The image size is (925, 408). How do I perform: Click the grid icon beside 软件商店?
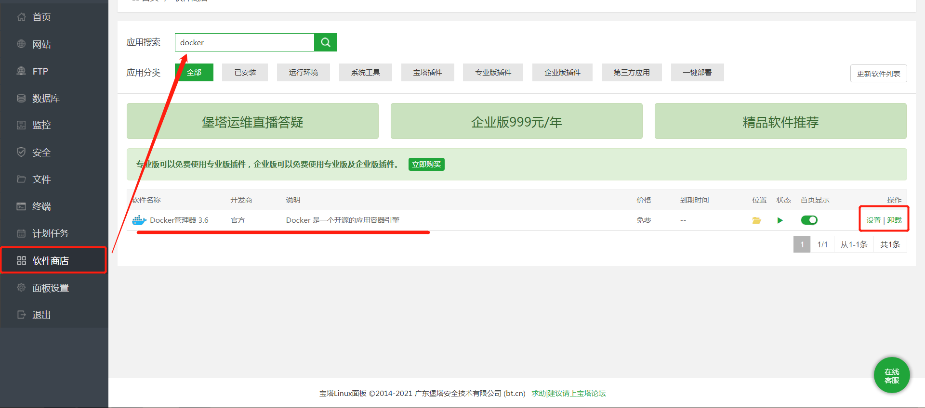pyautogui.click(x=21, y=261)
